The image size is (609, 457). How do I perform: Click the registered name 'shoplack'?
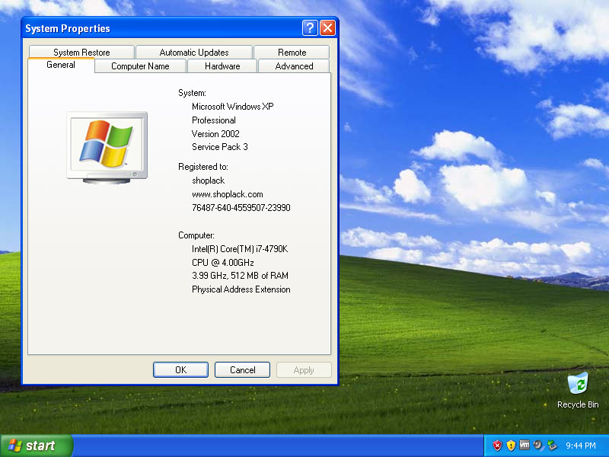208,181
